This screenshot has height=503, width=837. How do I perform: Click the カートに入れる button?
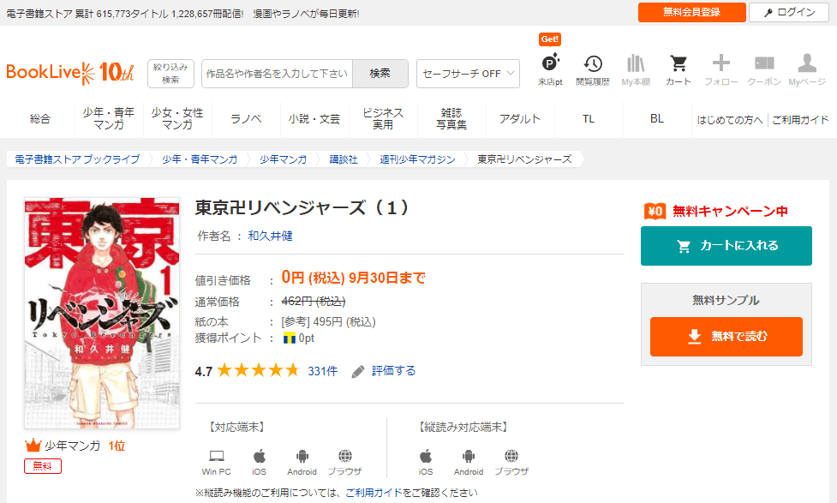click(726, 246)
